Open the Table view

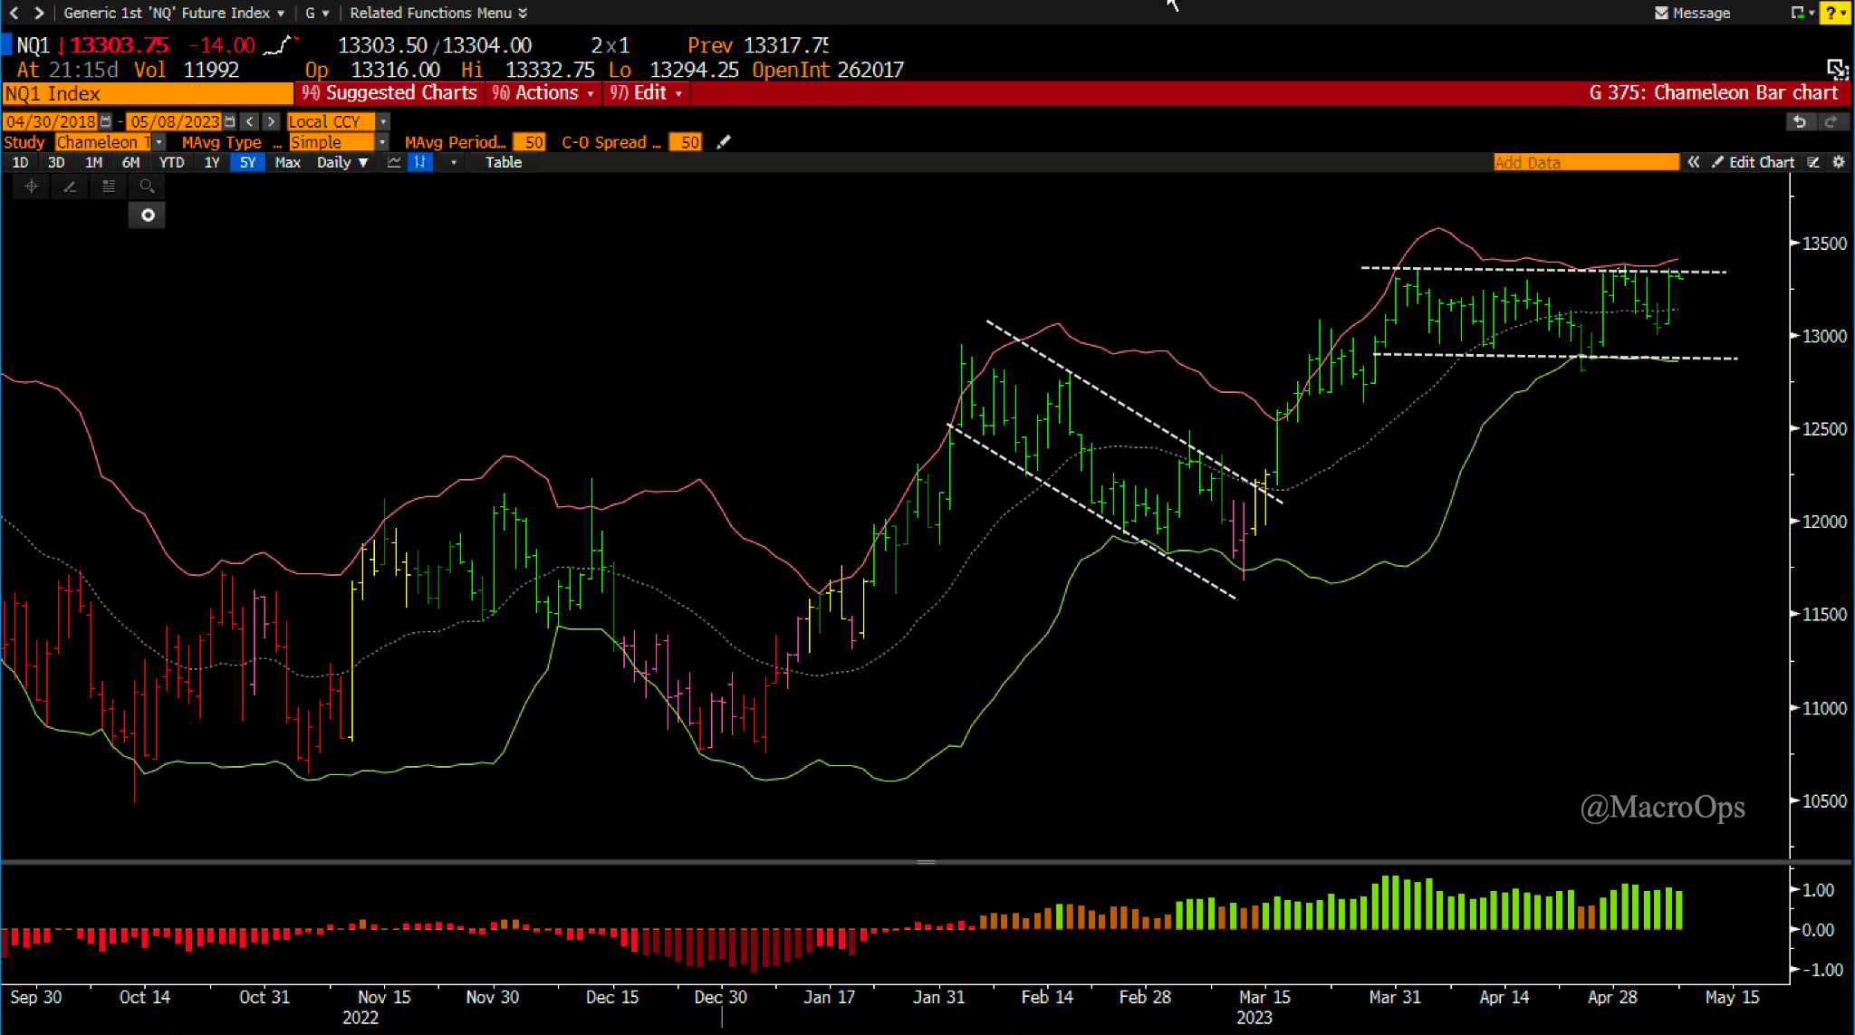(503, 162)
